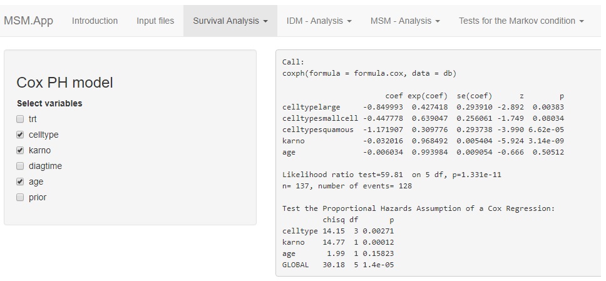Click the Proportional Hazards Assumption test title
The image size is (606, 281).
pos(418,208)
